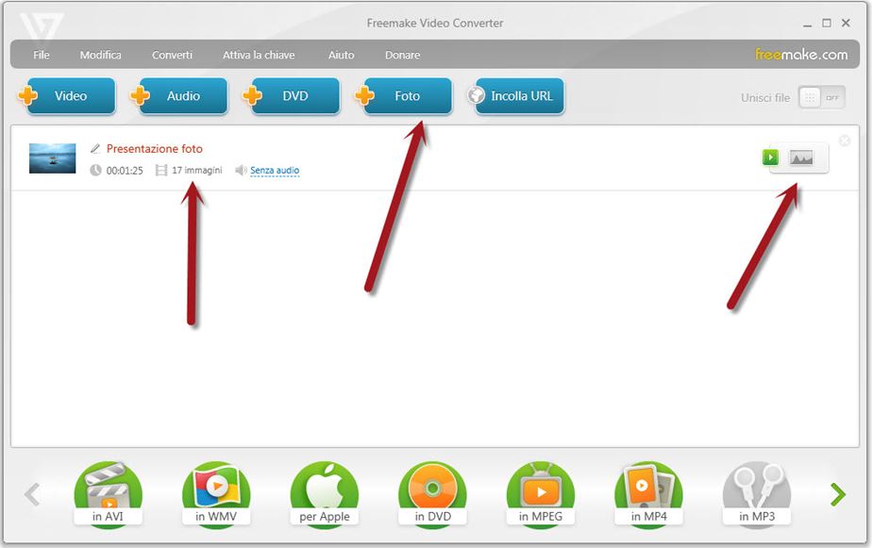Screen dimensions: 872x548
Task: Minimize the Freemake window
Action: [x=807, y=24]
